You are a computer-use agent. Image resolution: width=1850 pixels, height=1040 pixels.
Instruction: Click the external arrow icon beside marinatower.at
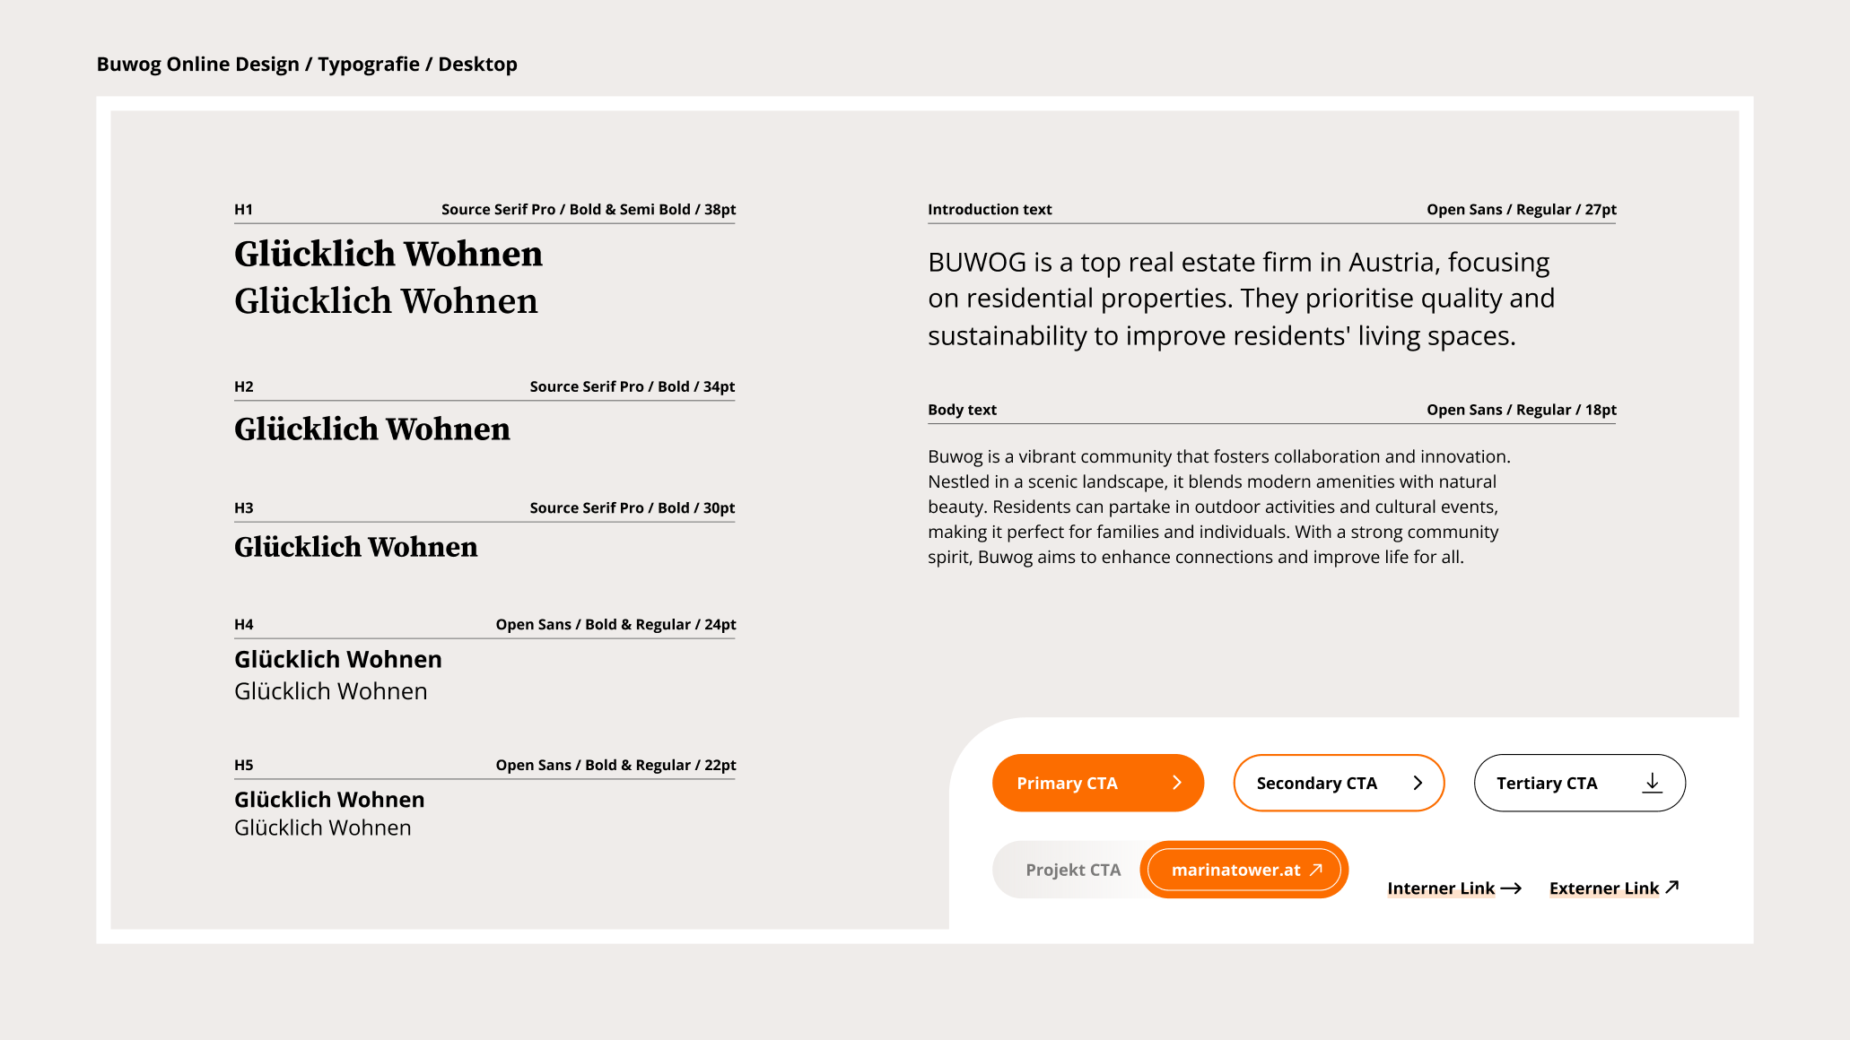1316,870
